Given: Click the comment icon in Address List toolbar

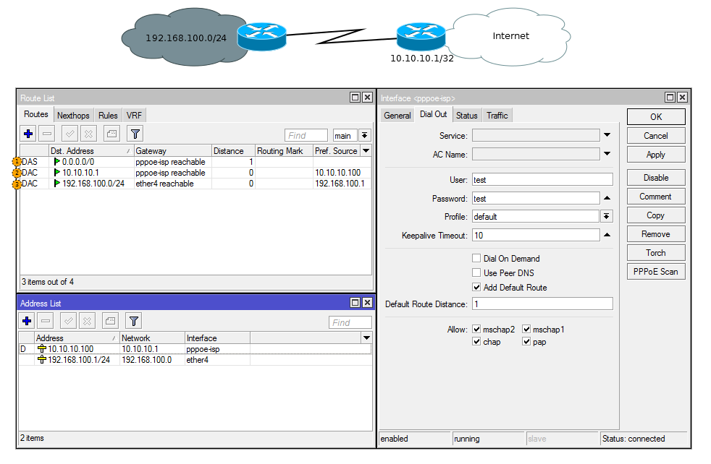Looking at the screenshot, I should [x=110, y=321].
